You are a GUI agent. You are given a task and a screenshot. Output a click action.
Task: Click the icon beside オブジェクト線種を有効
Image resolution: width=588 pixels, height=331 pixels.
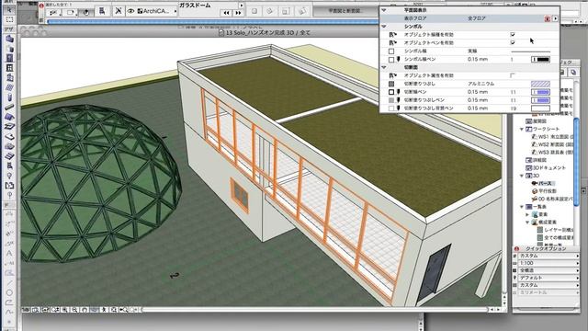(x=392, y=35)
